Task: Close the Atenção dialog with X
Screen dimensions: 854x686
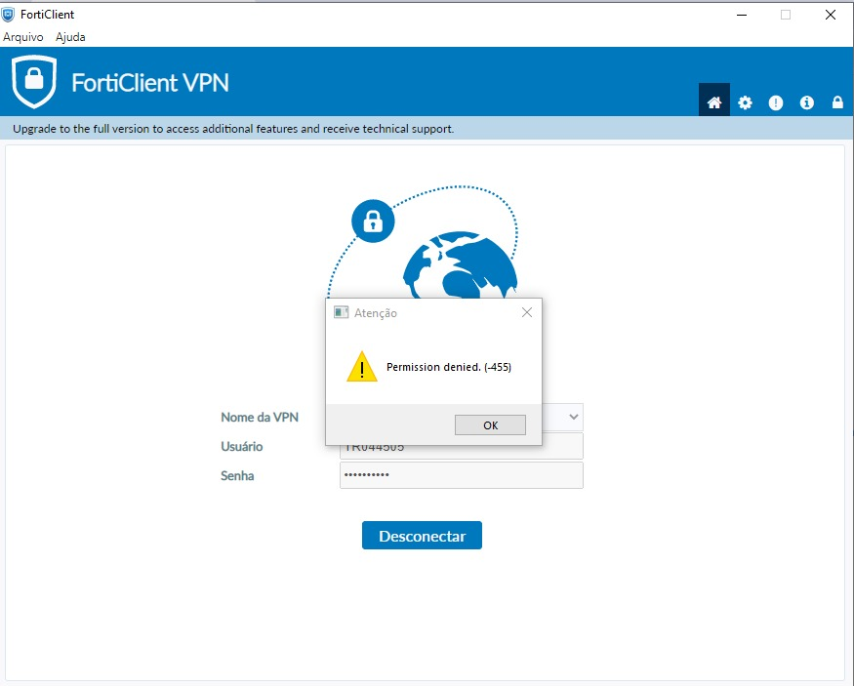Action: point(527,312)
